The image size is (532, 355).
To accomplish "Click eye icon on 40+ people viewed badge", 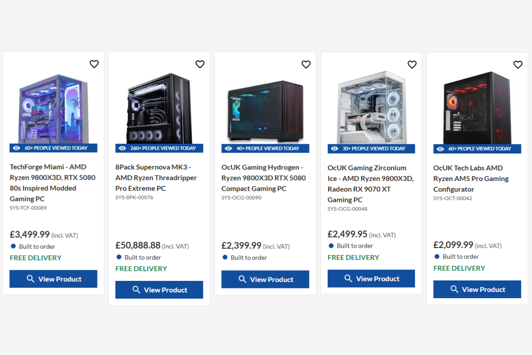I will tap(229, 149).
